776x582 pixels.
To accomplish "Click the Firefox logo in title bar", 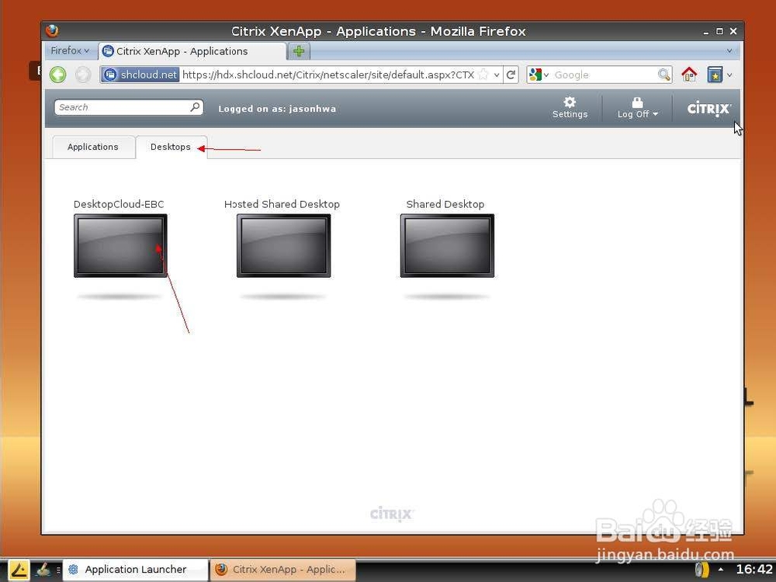I will pos(52,31).
